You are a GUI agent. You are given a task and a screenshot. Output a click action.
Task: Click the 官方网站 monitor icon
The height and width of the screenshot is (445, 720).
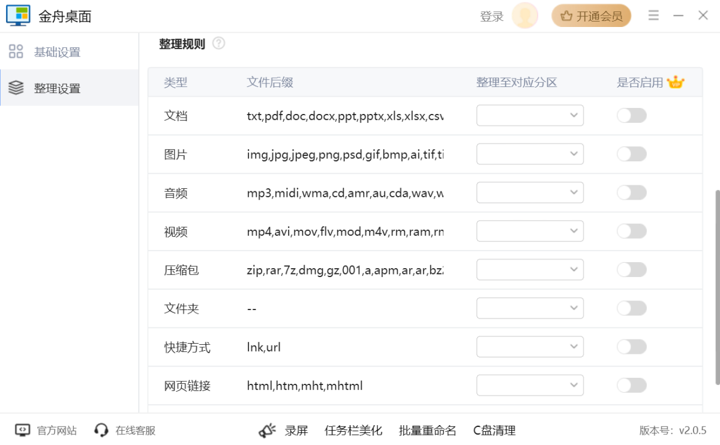click(x=22, y=430)
